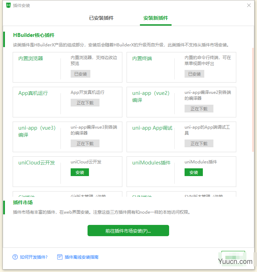
Task: Click the uni-app编译vue3到各端 description
Action: (x=94, y=130)
